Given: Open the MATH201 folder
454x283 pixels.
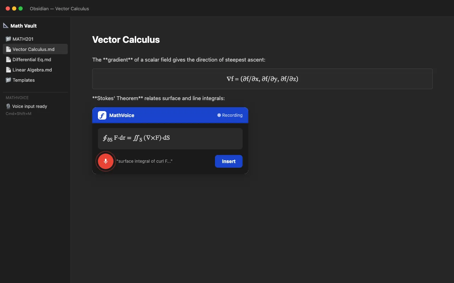Looking at the screenshot, I should click(x=35, y=39).
